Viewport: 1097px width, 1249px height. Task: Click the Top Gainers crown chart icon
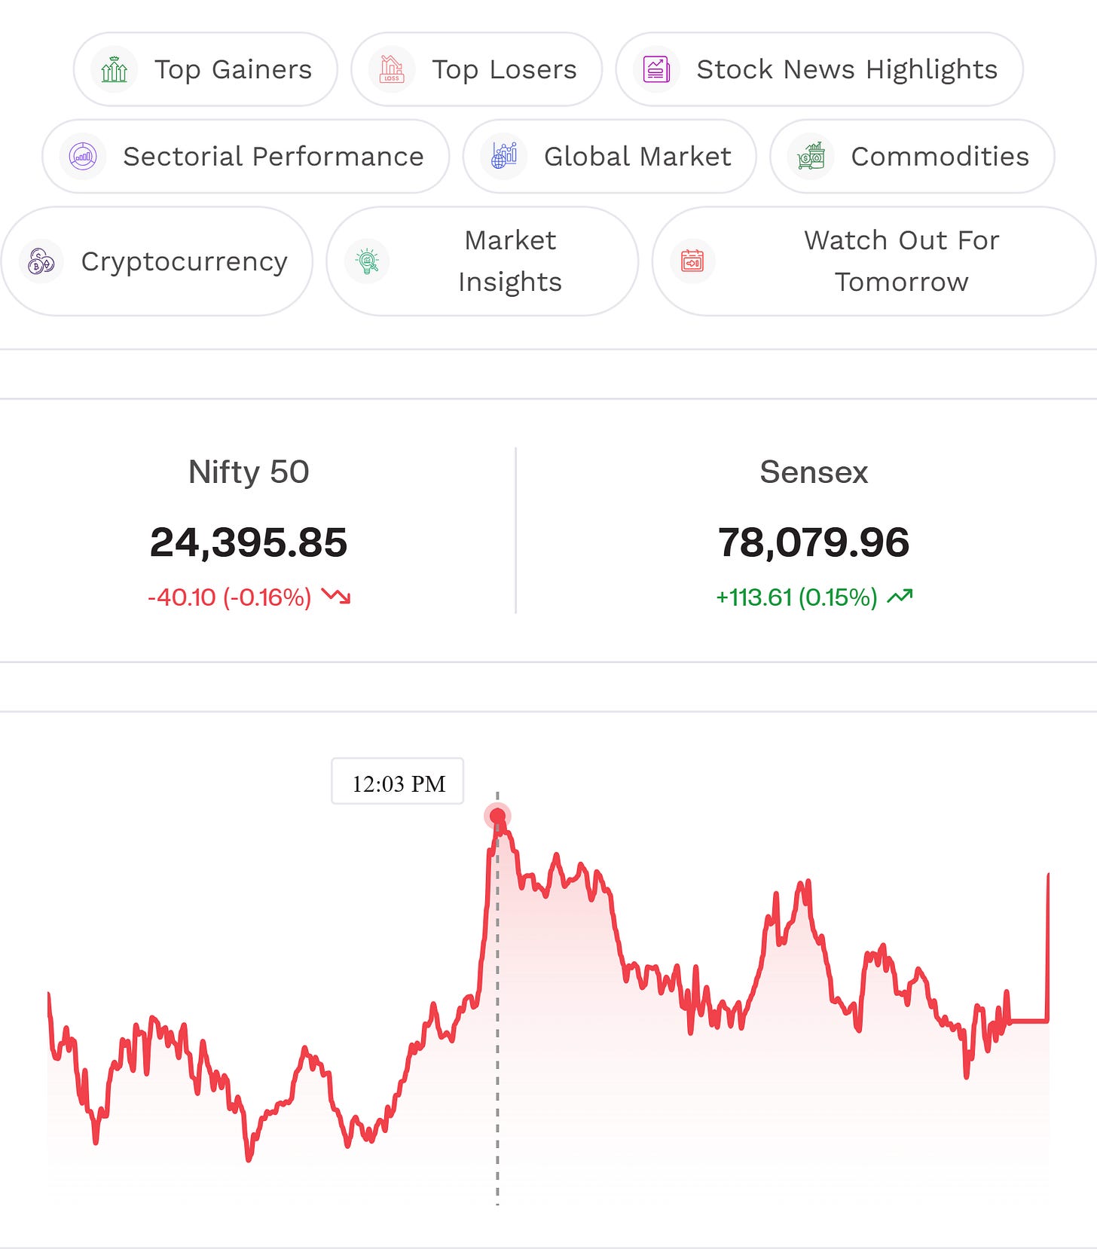[x=114, y=69]
